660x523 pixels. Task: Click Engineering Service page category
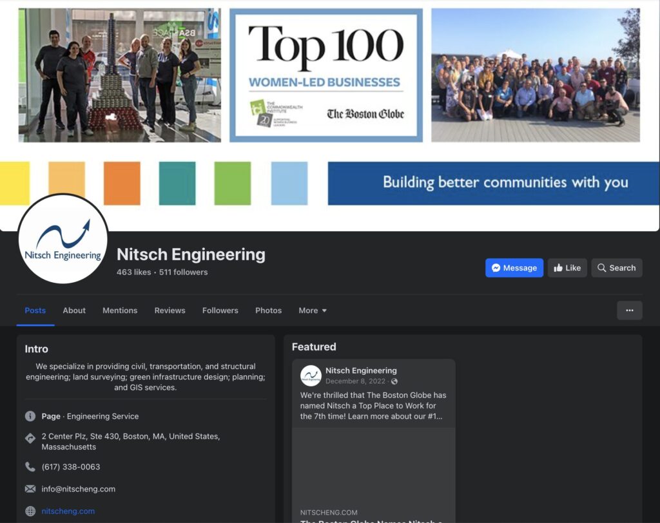coord(102,416)
